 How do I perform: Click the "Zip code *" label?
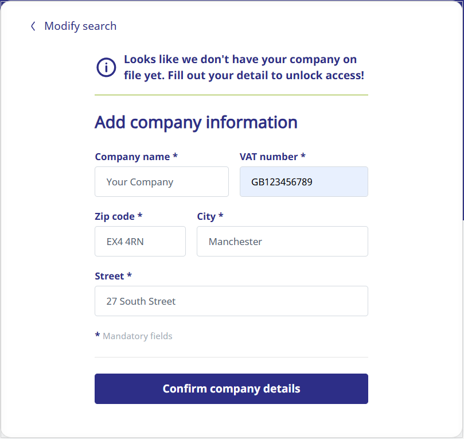[118, 216]
